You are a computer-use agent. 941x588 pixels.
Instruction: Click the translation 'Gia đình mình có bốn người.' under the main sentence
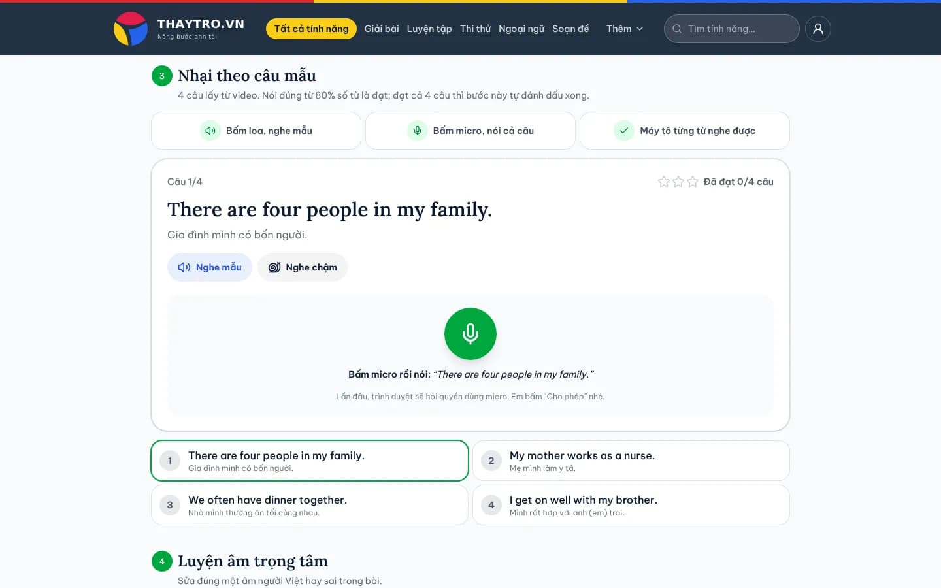(237, 235)
